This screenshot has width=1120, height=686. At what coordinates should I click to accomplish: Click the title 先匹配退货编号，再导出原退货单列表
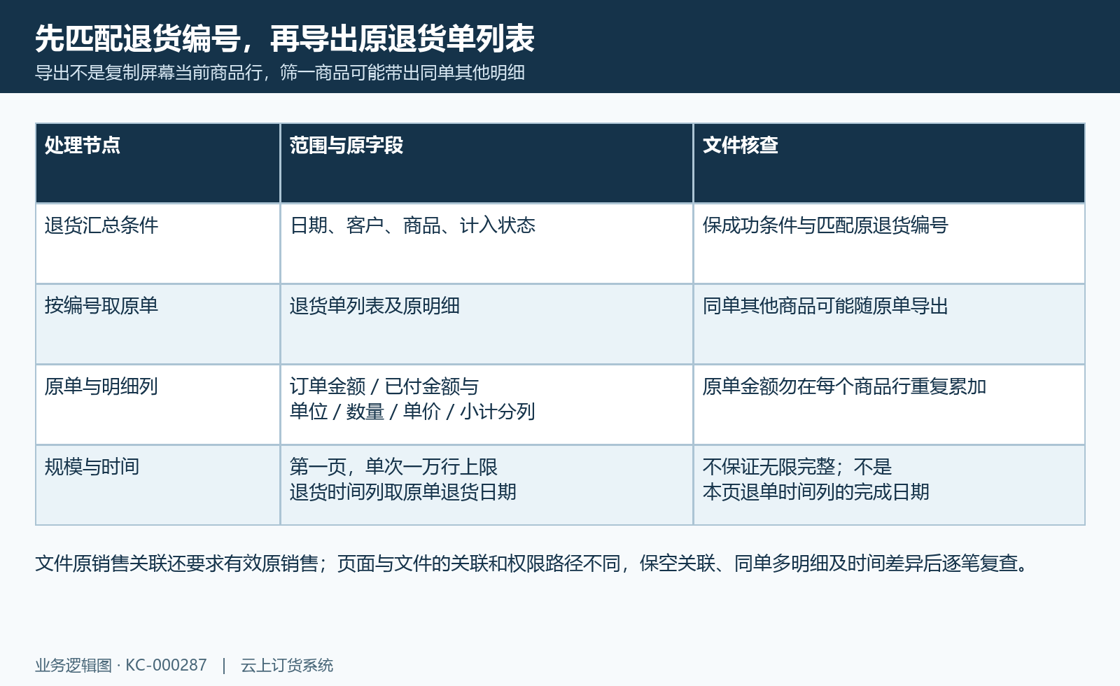click(x=285, y=38)
